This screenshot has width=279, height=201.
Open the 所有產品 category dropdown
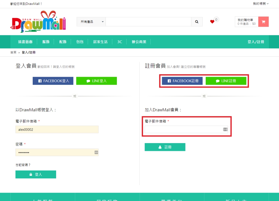pyautogui.click(x=91, y=21)
